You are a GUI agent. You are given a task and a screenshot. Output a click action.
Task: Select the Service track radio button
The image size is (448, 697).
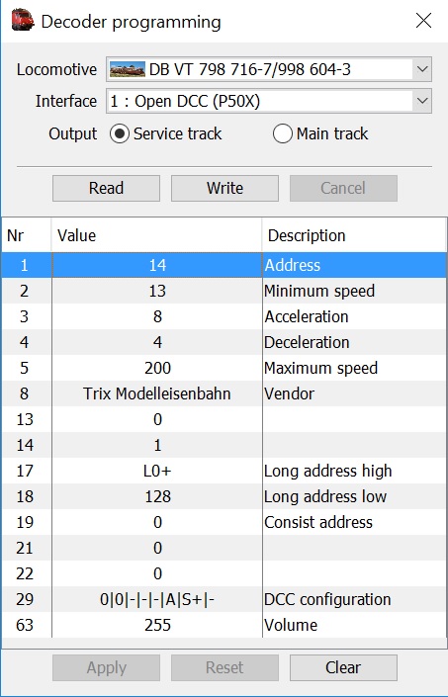coord(120,133)
